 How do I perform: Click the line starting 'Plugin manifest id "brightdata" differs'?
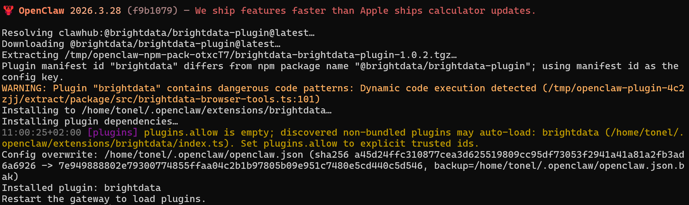pyautogui.click(x=340, y=66)
